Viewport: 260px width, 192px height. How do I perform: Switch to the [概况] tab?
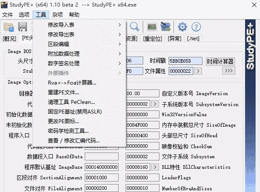[9, 39]
